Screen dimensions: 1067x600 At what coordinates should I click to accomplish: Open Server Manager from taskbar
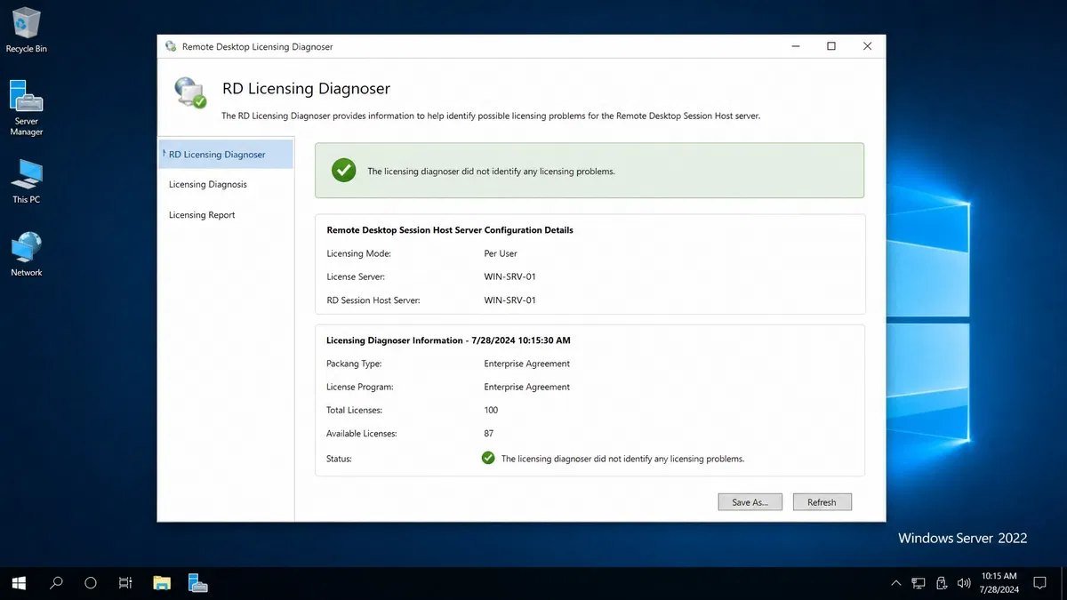point(197,583)
